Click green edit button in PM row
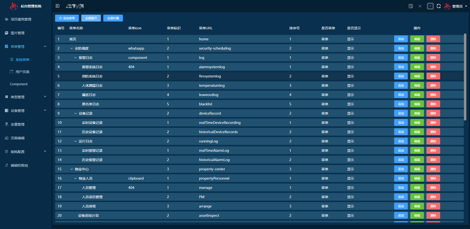Viewport: 470px width, 229px height. pyautogui.click(x=417, y=197)
